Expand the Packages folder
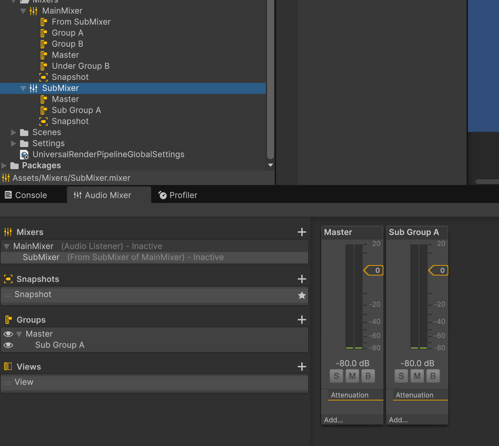 (4, 166)
